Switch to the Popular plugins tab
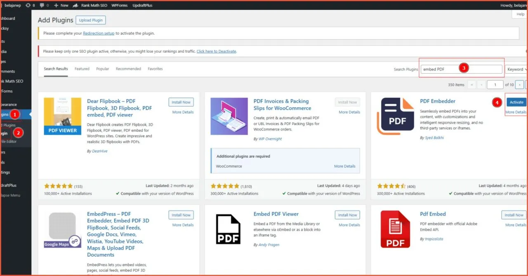Screen dimensions: 528x276 (x=102, y=68)
